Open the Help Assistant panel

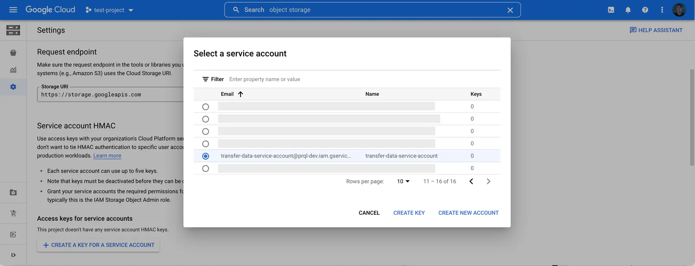[656, 30]
